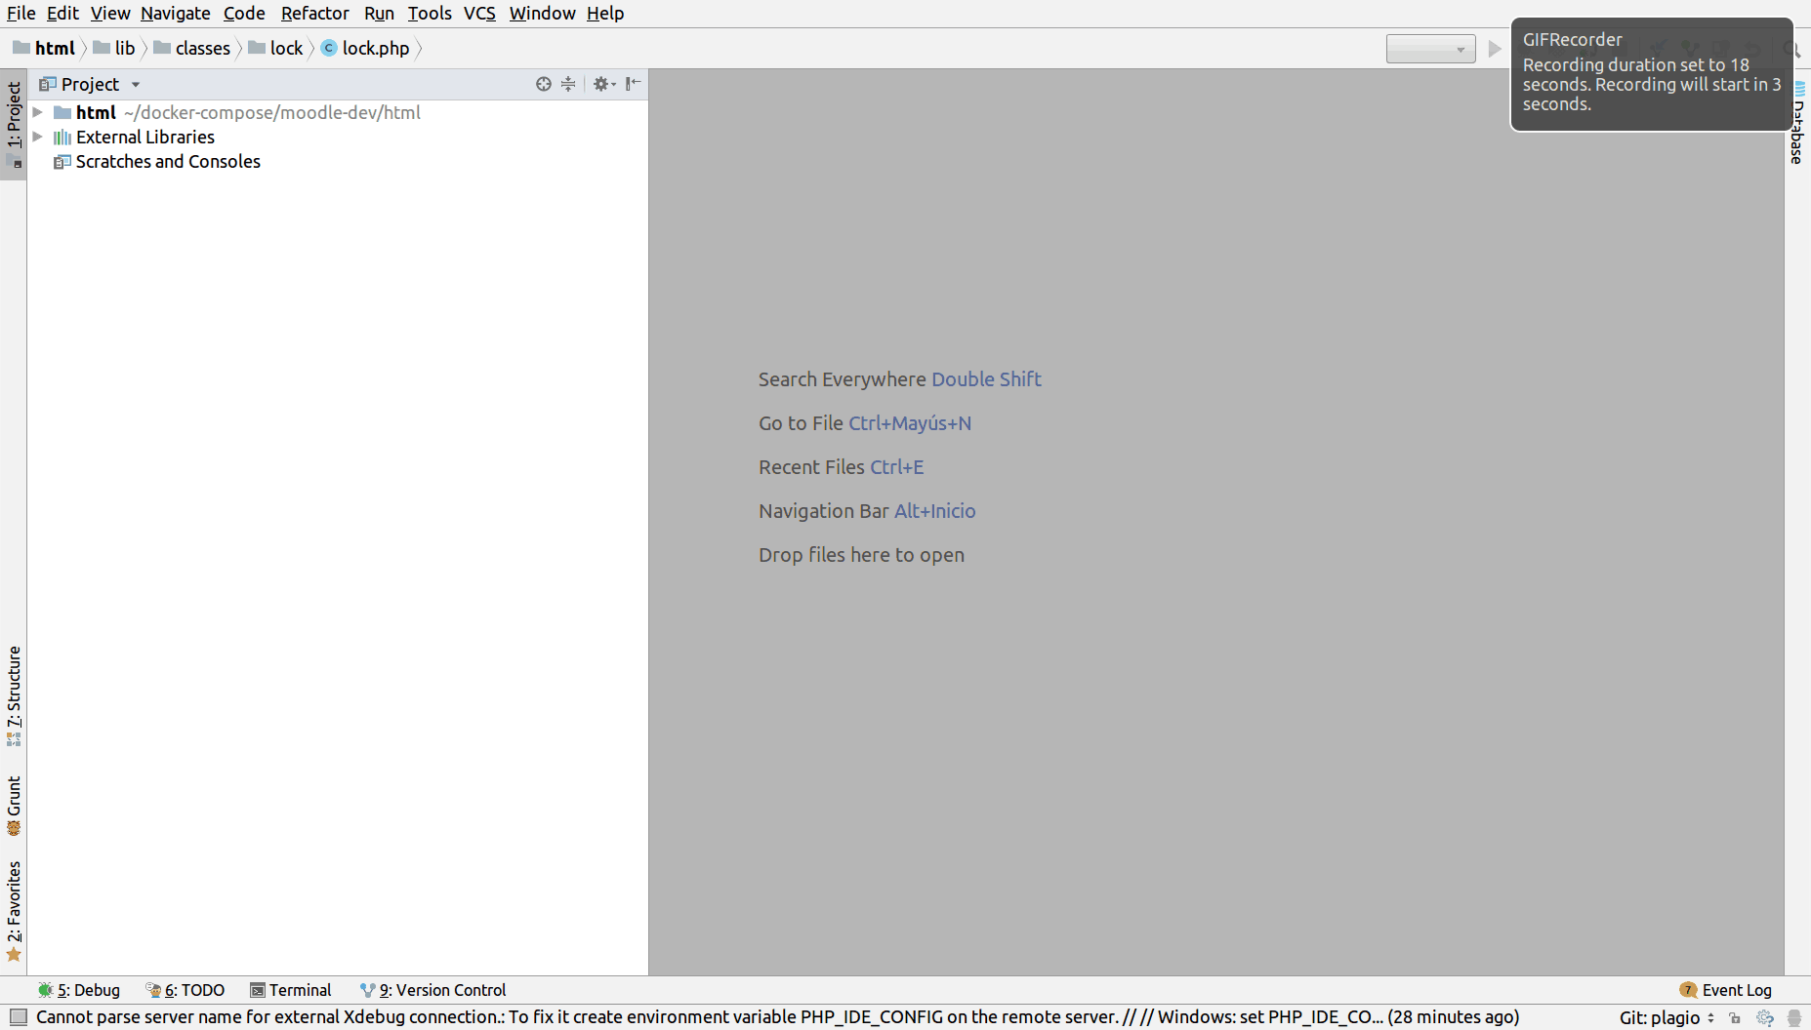The height and width of the screenshot is (1030, 1811).
Task: Open the 9: Version Control tool window
Action: 432,990
